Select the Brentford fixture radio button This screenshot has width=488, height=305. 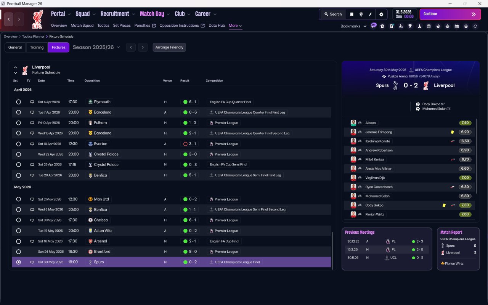pos(18,252)
